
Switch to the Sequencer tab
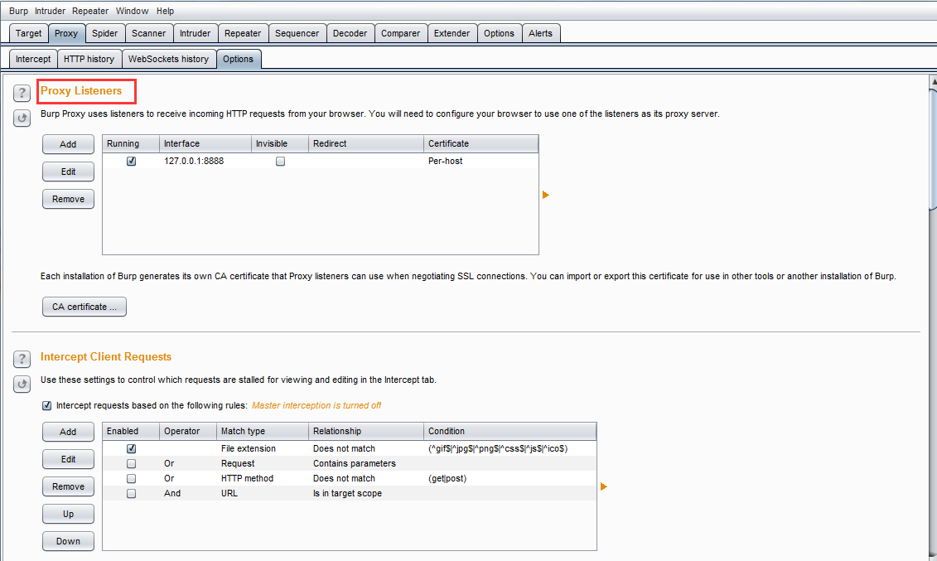pos(297,33)
